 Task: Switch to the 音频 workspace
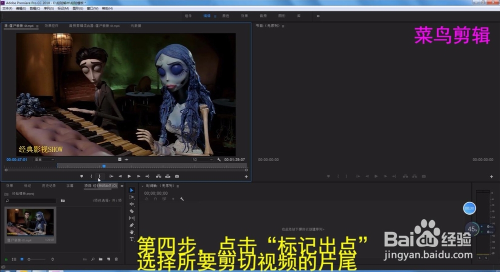[x=263, y=16]
